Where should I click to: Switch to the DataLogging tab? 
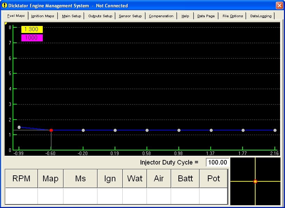tap(261, 16)
